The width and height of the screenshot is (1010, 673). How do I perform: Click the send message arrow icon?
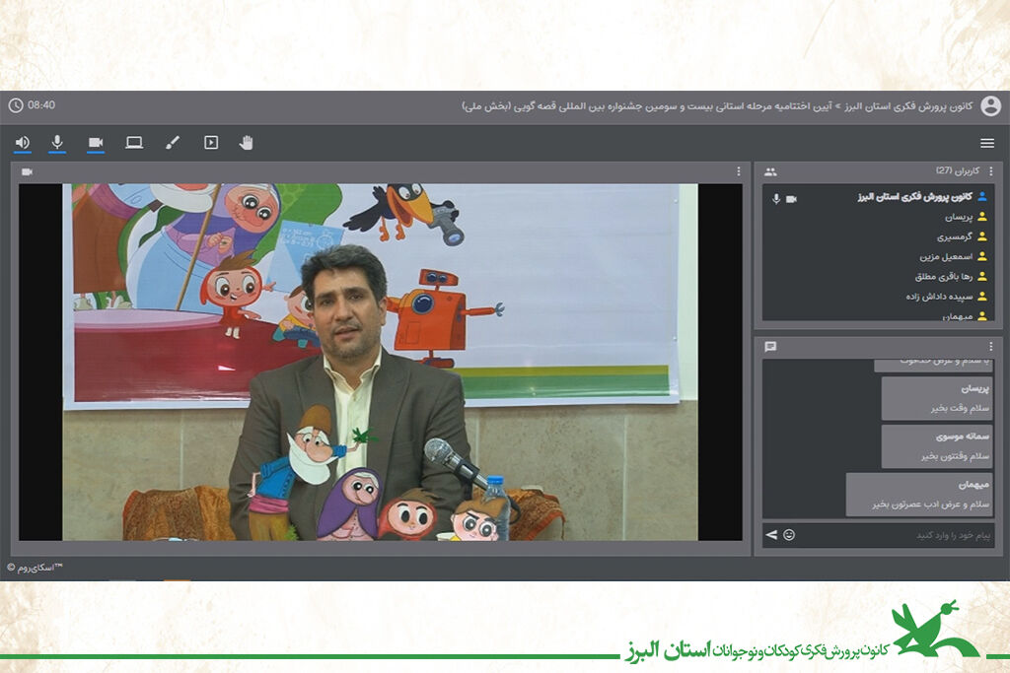coord(771,535)
